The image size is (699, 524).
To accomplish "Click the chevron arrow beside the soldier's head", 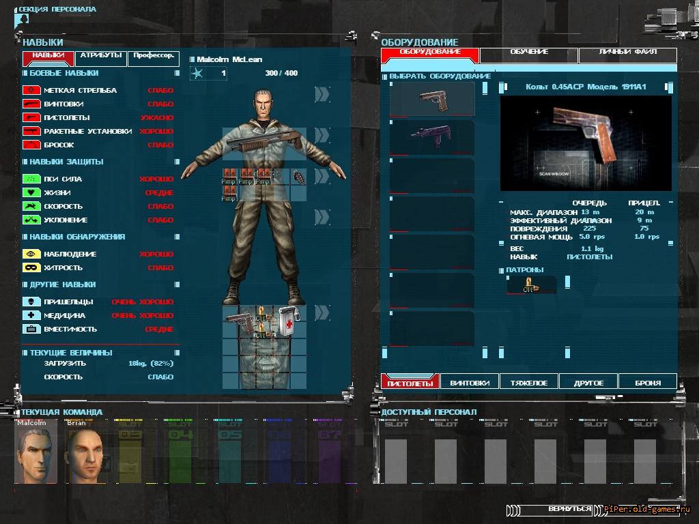I will click(322, 94).
